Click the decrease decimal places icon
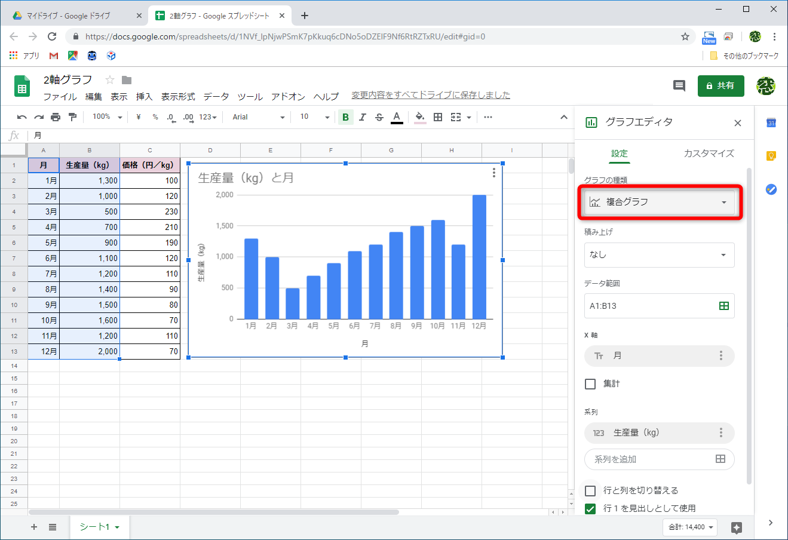This screenshot has width=788, height=540. tap(171, 117)
